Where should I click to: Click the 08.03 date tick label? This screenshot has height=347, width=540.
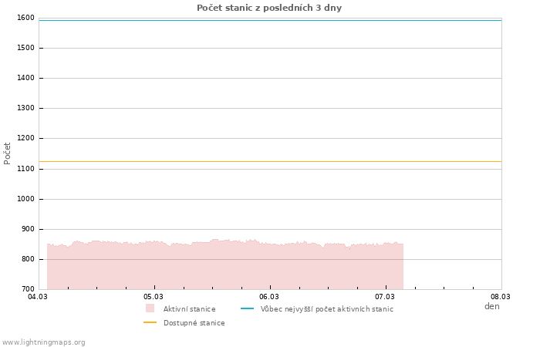click(x=501, y=296)
